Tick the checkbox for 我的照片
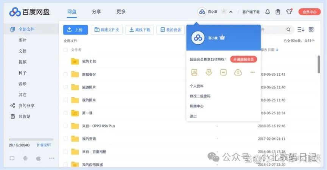 (x=65, y=100)
